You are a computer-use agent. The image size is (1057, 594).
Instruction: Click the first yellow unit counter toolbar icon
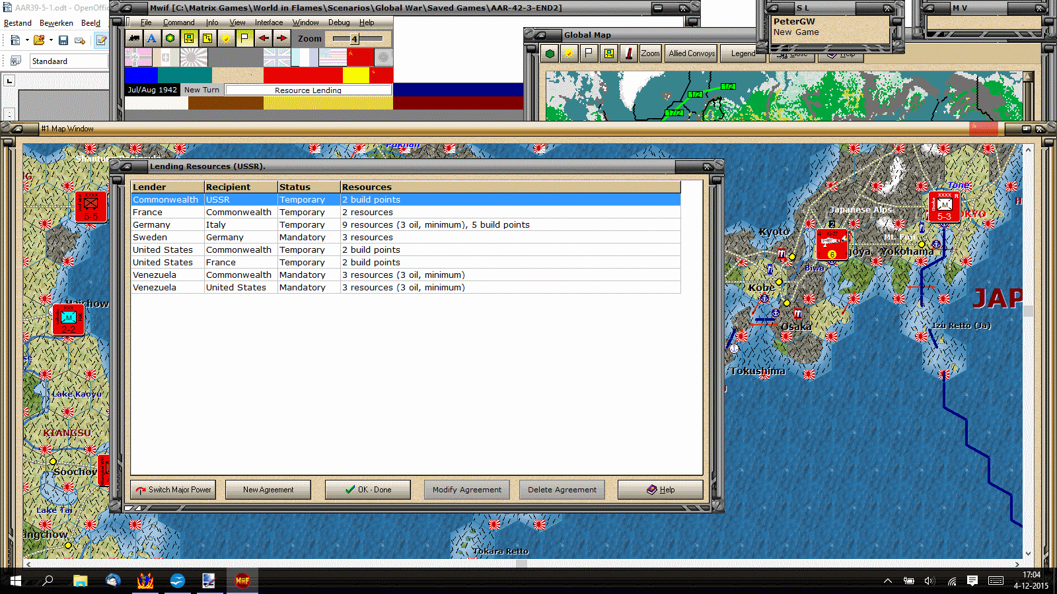pyautogui.click(x=189, y=38)
